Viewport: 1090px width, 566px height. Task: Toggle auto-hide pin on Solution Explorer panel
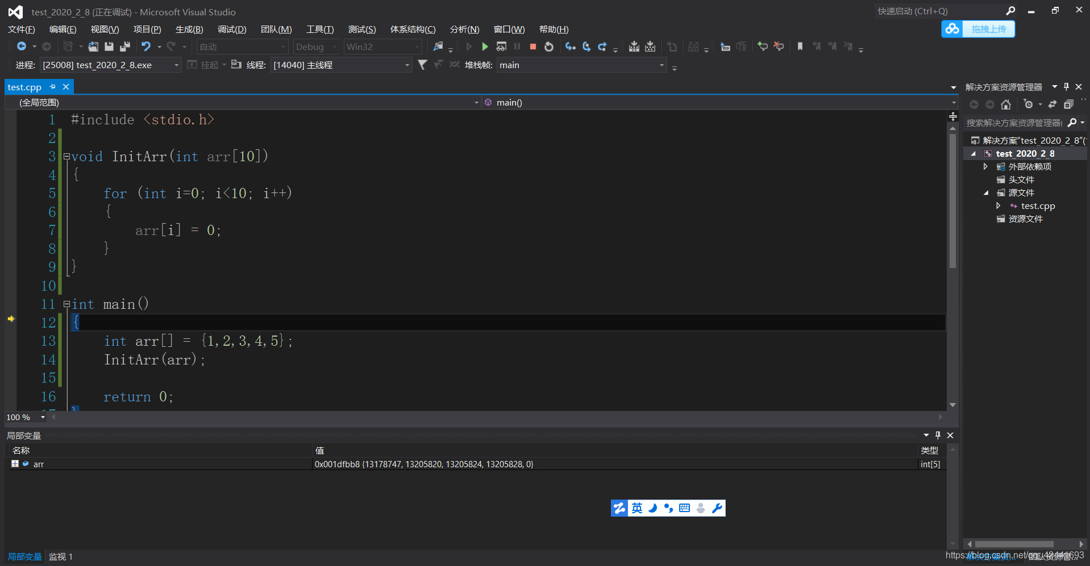click(x=1066, y=87)
